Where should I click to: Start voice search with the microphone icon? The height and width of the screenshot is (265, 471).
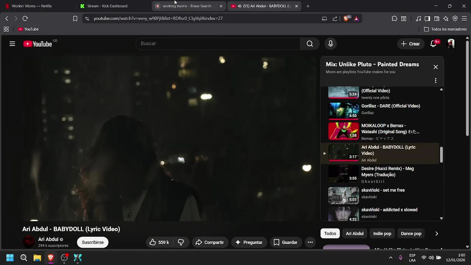(330, 44)
